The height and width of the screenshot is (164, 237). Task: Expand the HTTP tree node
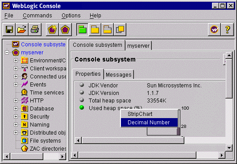16,100
